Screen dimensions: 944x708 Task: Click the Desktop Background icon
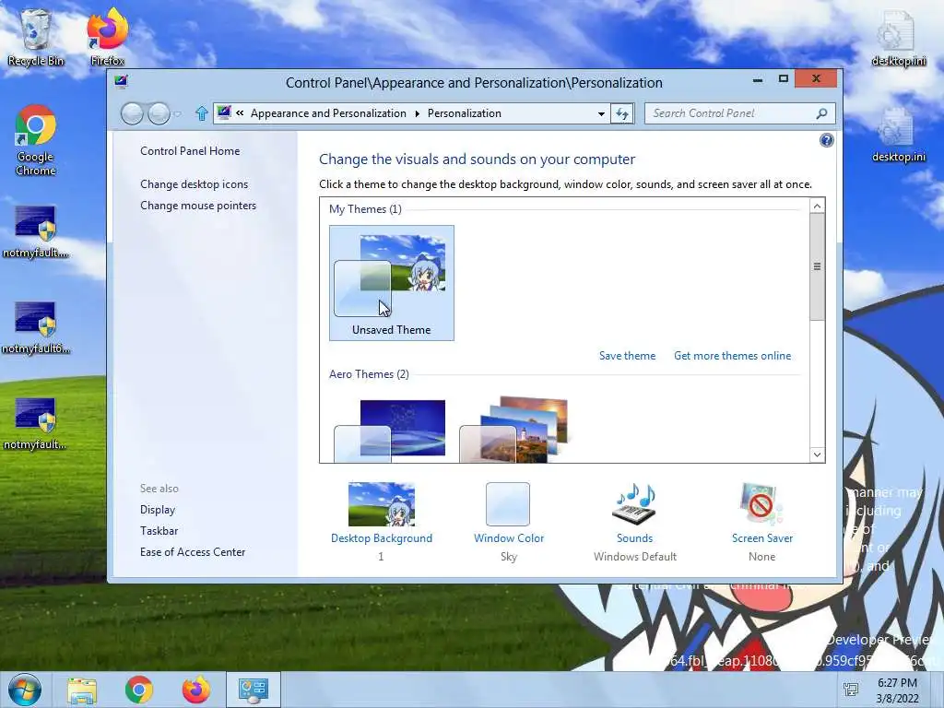coord(382,504)
